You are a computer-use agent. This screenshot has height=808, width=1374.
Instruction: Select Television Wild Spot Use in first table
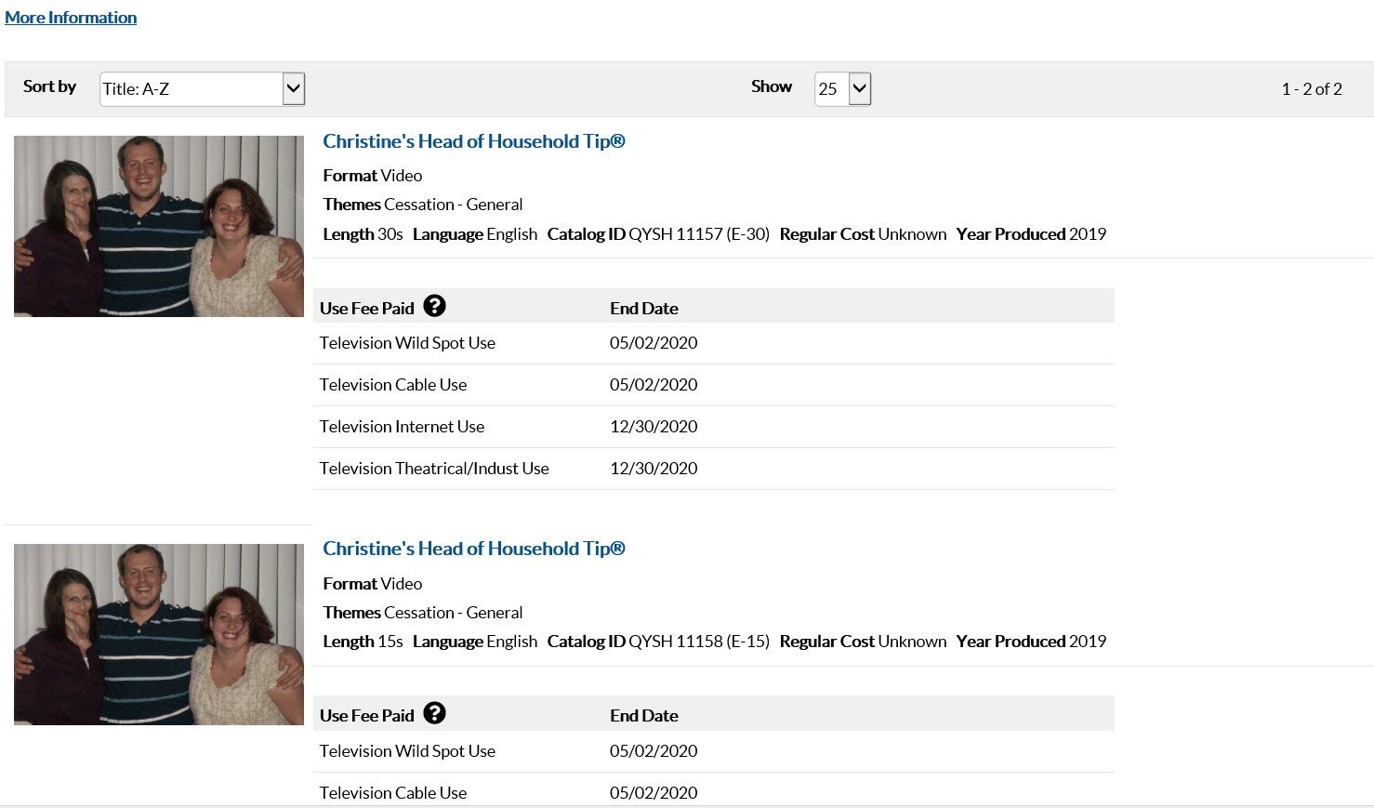click(407, 343)
